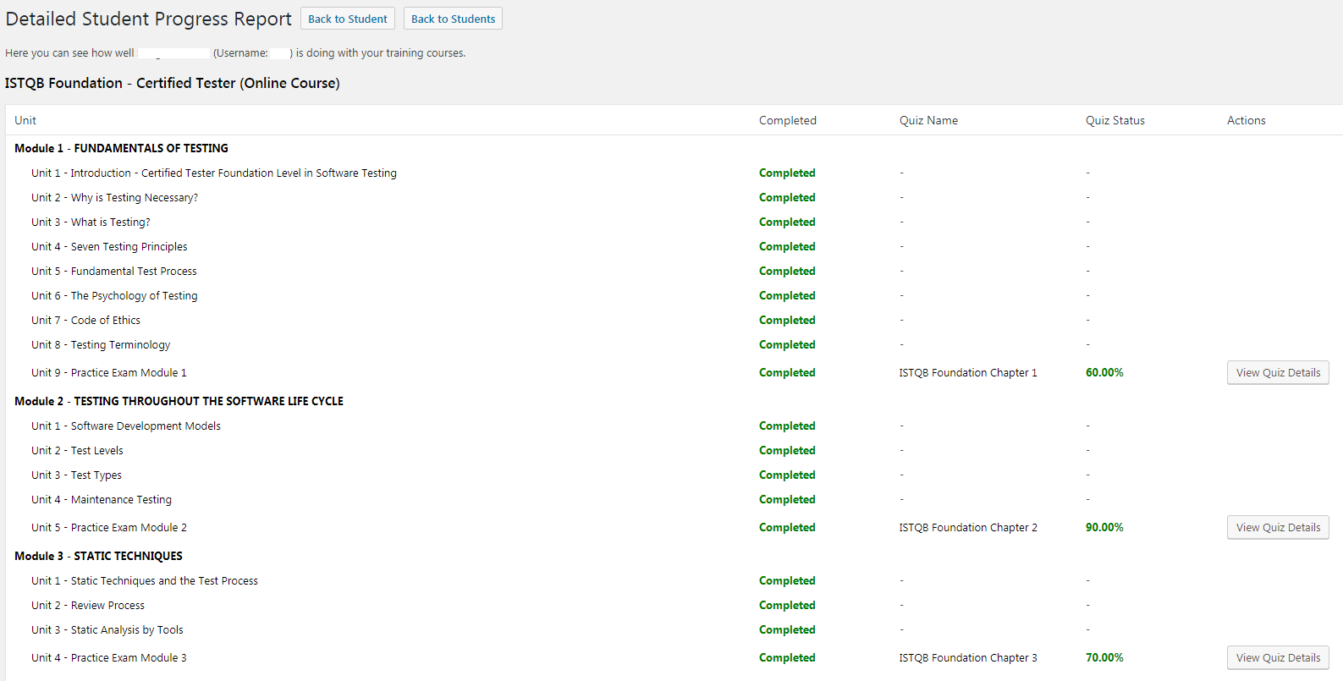Click the Quiz Status column header
This screenshot has width=1343, height=681.
coord(1115,120)
